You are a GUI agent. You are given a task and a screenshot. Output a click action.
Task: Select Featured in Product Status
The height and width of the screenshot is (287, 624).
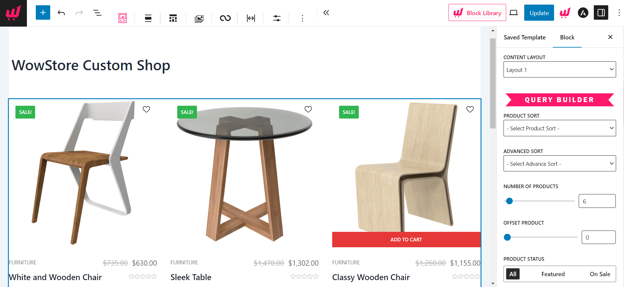553,274
